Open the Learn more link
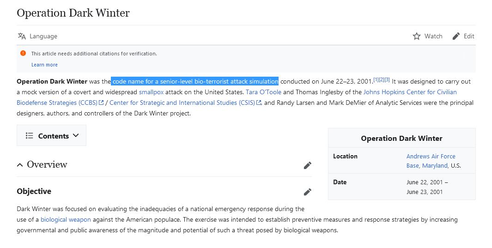 (x=44, y=65)
